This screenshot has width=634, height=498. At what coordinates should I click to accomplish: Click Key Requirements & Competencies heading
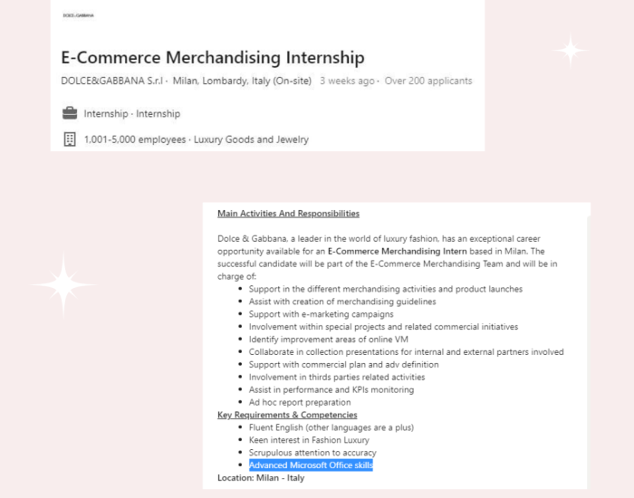pyautogui.click(x=287, y=415)
